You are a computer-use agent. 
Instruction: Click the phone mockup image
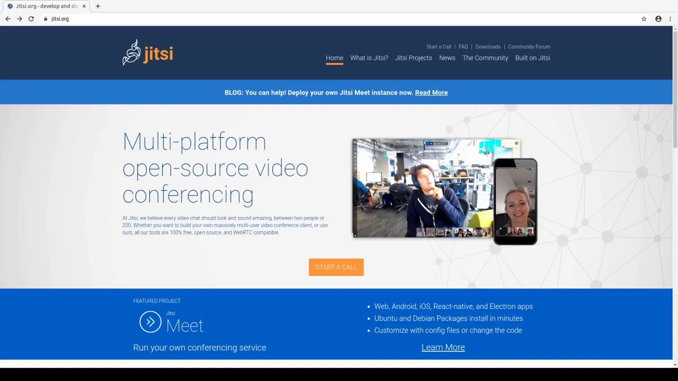coord(515,202)
